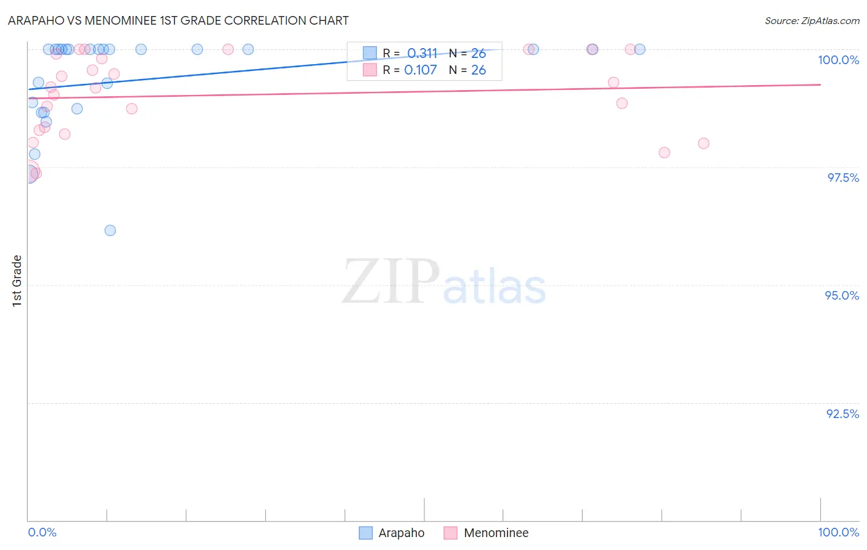The width and height of the screenshot is (867, 550).
Task: Click the 100.0% x-axis label
Action: click(839, 532)
